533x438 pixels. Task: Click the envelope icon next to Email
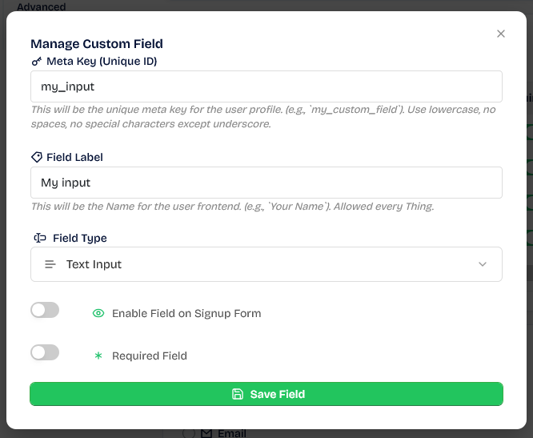click(206, 433)
